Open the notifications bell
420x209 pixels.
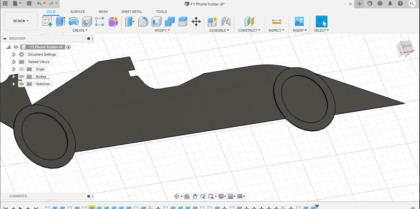pyautogui.click(x=390, y=4)
